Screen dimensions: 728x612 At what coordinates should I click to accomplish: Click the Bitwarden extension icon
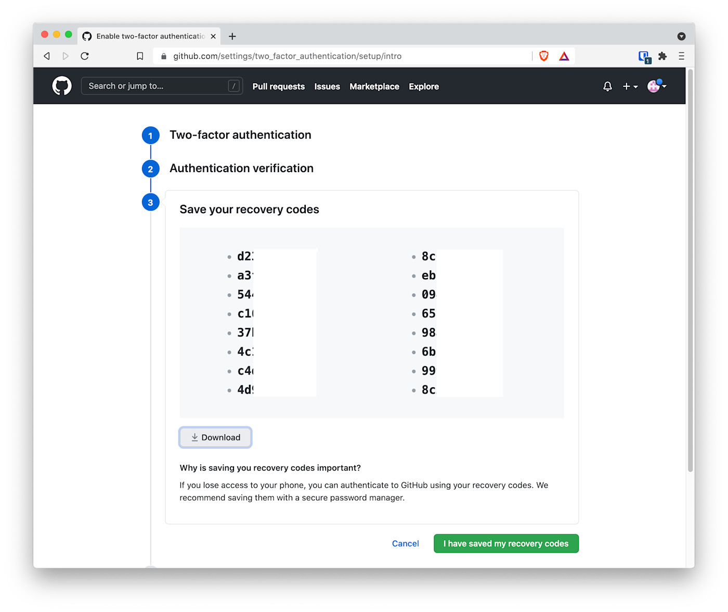coord(644,57)
